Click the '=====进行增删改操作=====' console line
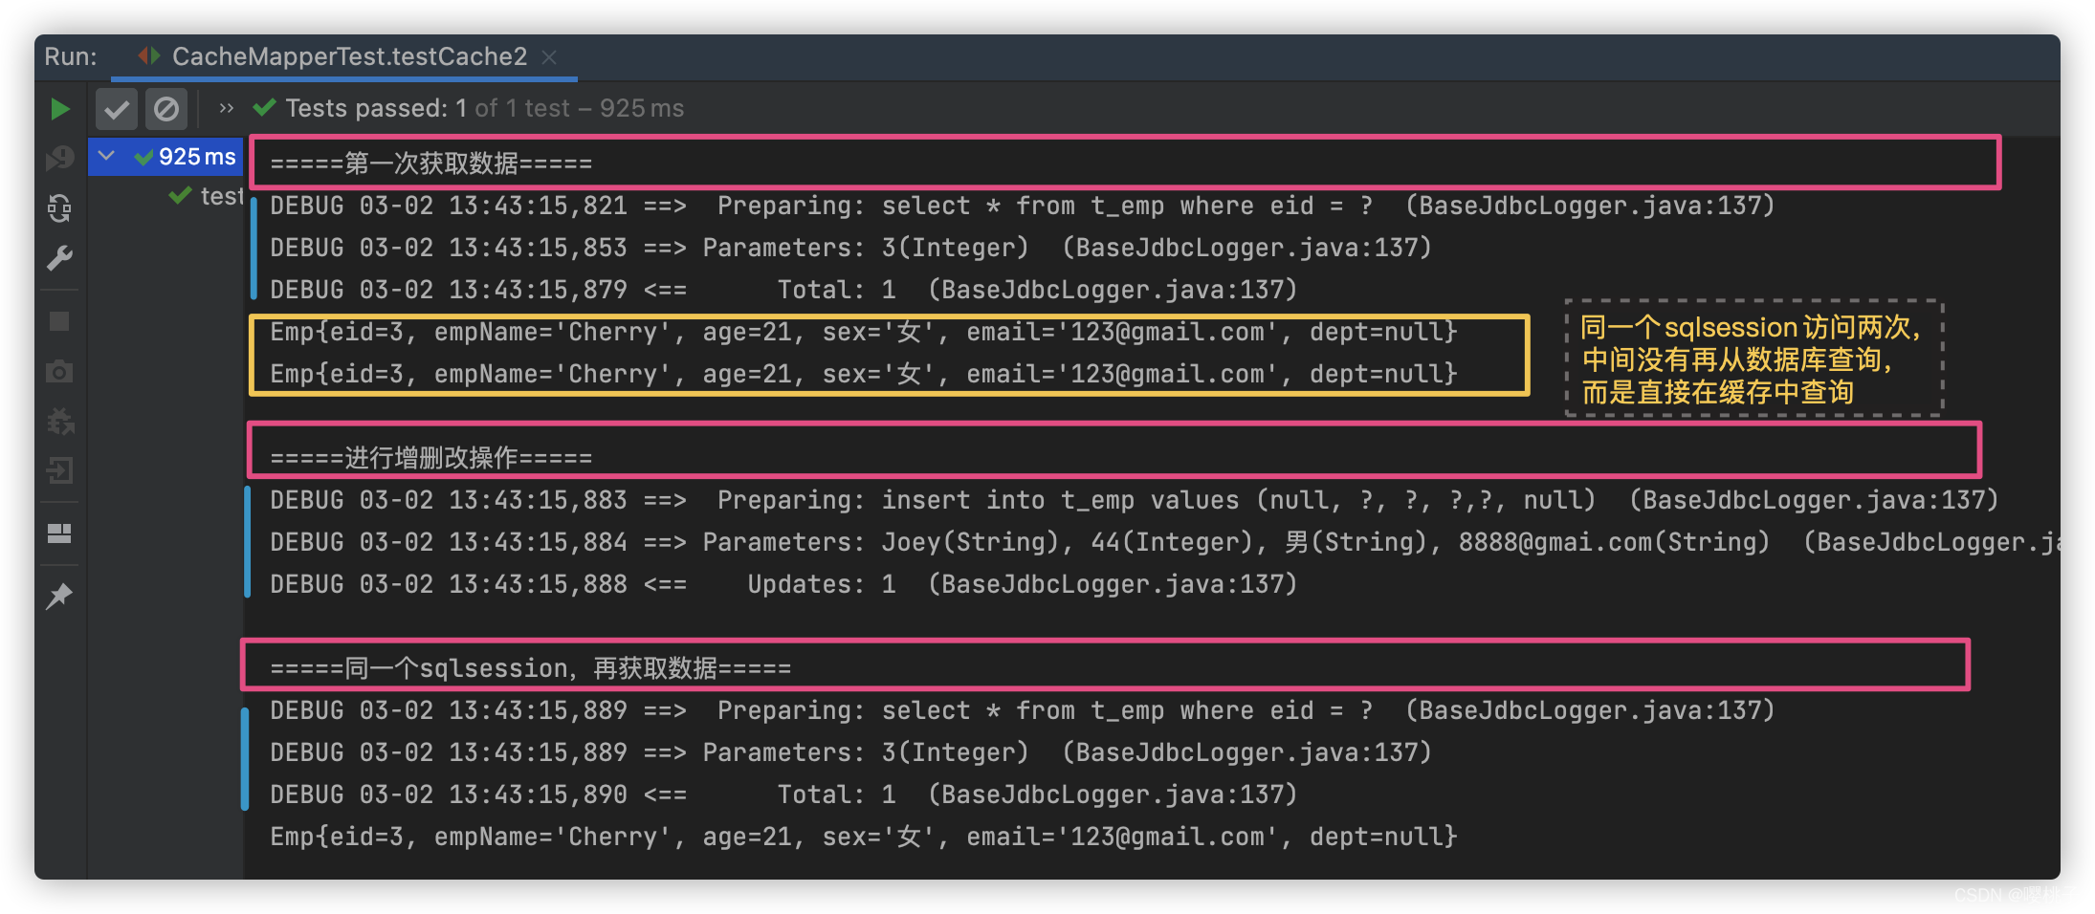The height and width of the screenshot is (914, 2095). pyautogui.click(x=431, y=458)
